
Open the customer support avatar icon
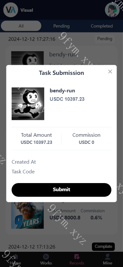click(112, 10)
